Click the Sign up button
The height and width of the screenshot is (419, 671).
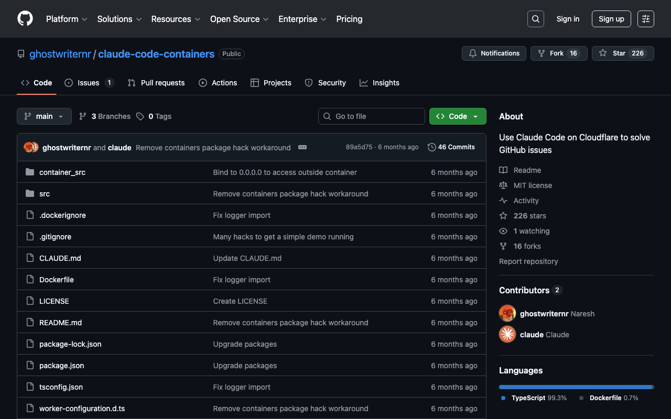click(611, 19)
